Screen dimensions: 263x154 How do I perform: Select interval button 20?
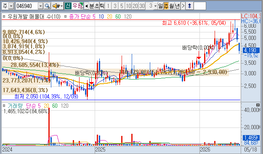tap(135, 6)
